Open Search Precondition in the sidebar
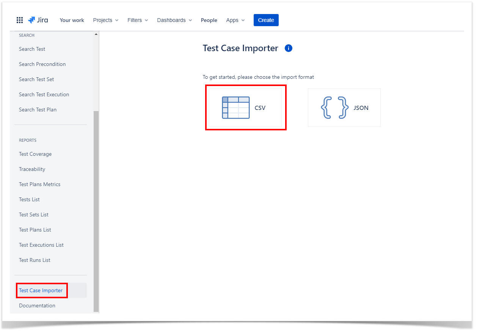The image size is (477, 332). 42,64
